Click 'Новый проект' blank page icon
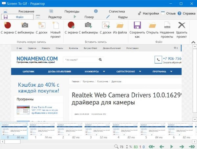Screen dimensions: 197x149 tap(55, 25)
